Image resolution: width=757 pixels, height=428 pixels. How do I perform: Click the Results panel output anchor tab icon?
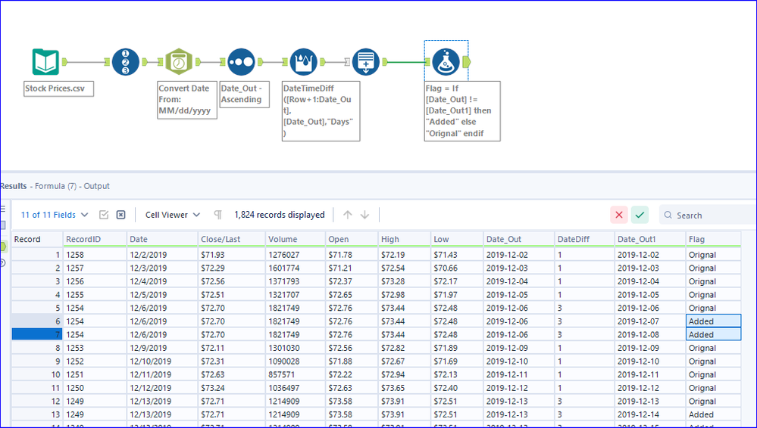[x=3, y=247]
